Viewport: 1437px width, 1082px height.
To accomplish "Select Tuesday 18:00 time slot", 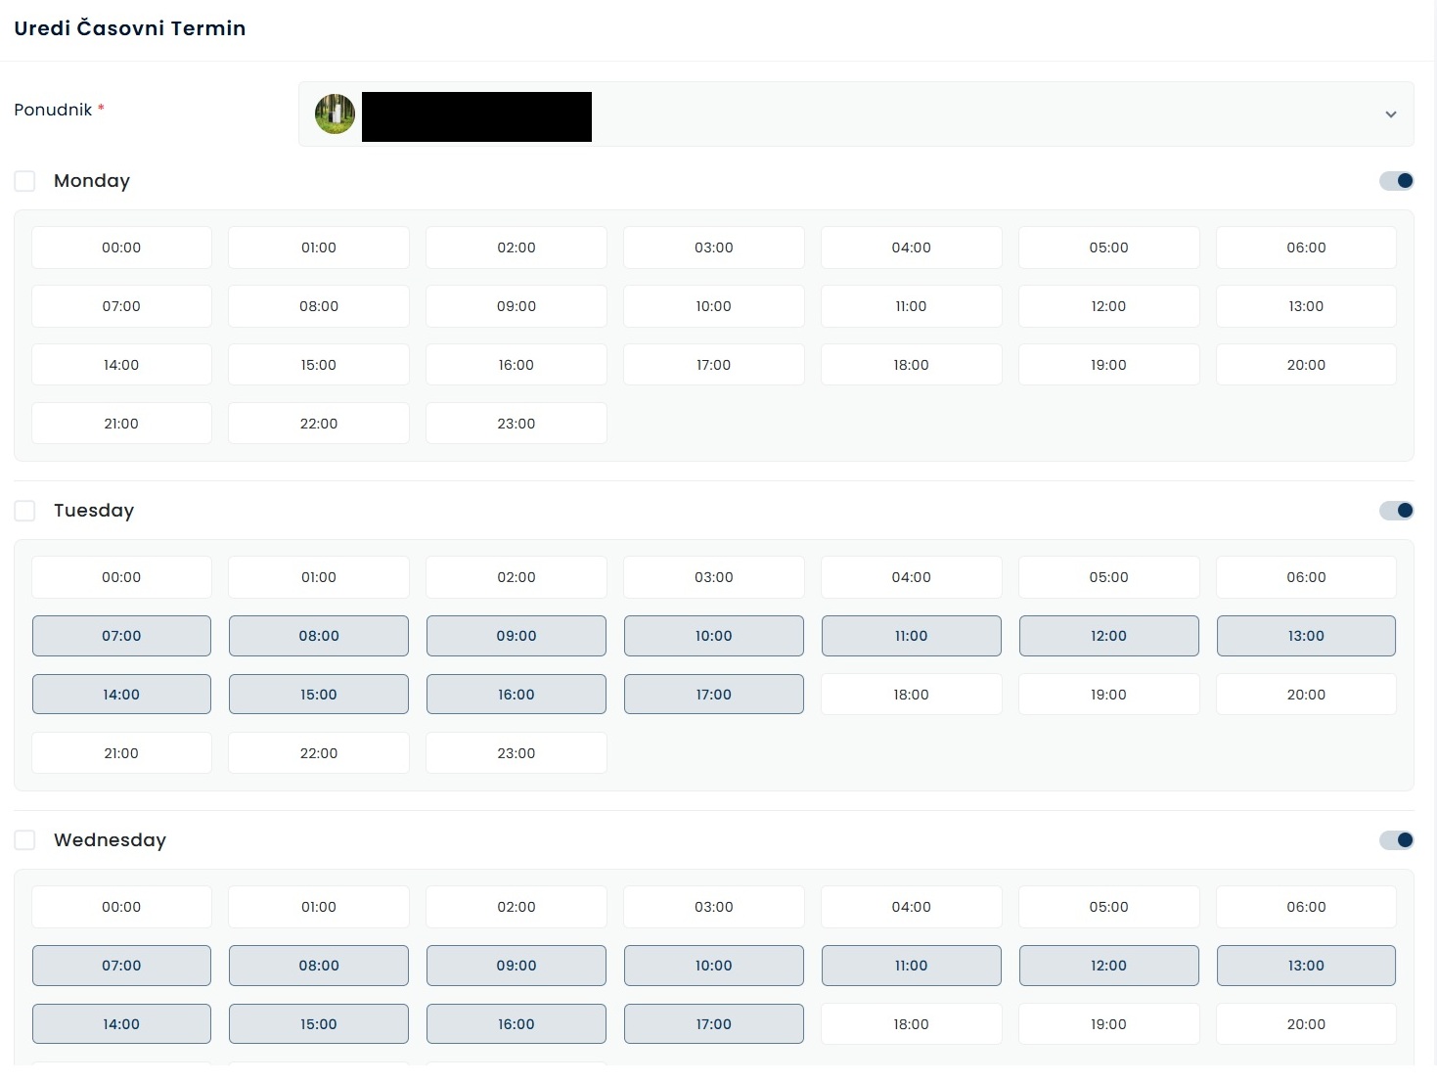I will [x=911, y=695].
